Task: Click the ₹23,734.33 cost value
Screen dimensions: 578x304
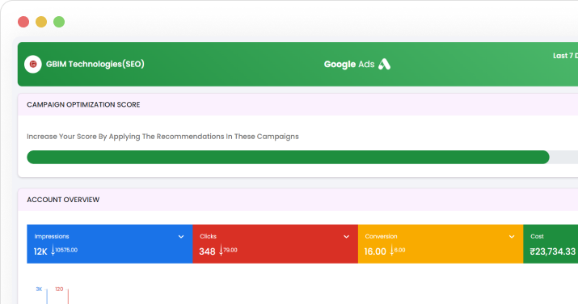Action: point(553,251)
